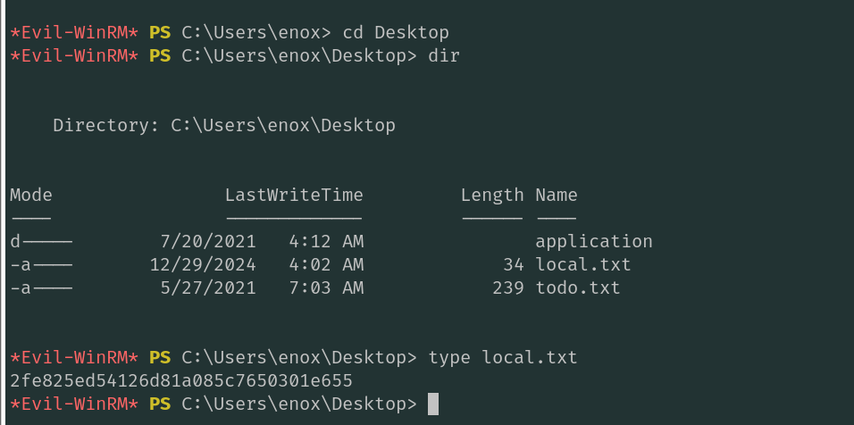This screenshot has width=854, height=425.
Task: Click the Name column header
Action: [557, 195]
